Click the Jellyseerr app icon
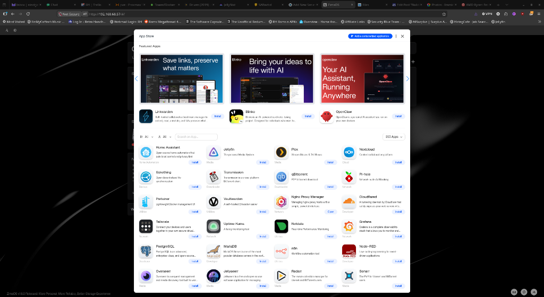 point(214,276)
